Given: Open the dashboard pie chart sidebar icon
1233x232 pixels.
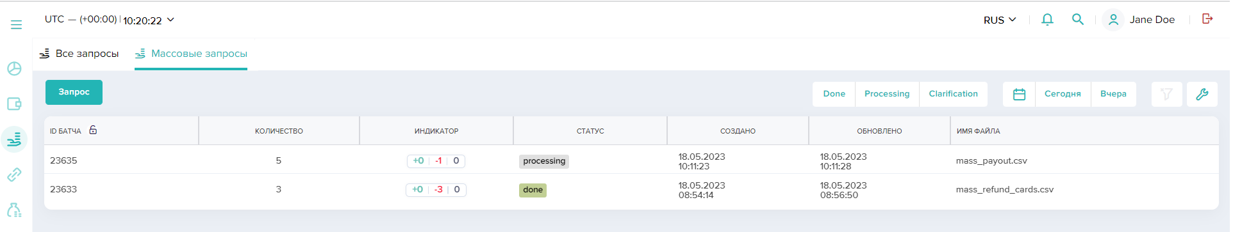Looking at the screenshot, I should [x=14, y=68].
